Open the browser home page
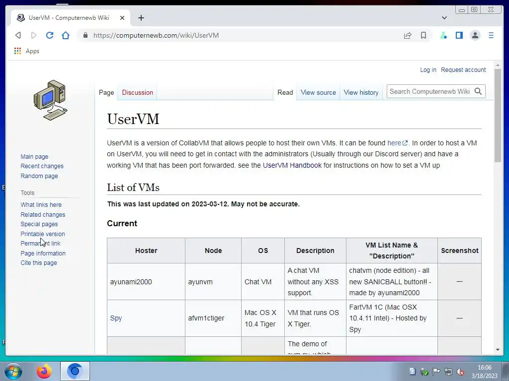The image size is (509, 381). coord(66,35)
